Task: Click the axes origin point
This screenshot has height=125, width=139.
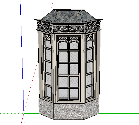Action: 24,113
